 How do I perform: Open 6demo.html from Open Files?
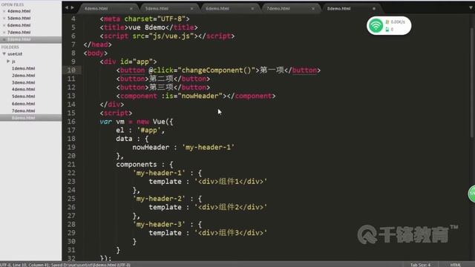[x=19, y=25]
